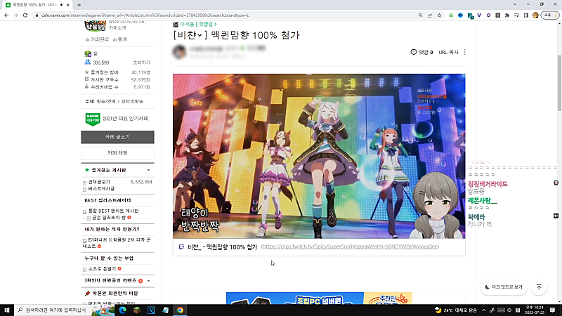Image resolution: width=562 pixels, height=316 pixels.
Task: Open the Chrome extensions puzzle icon
Action: pyautogui.click(x=507, y=15)
